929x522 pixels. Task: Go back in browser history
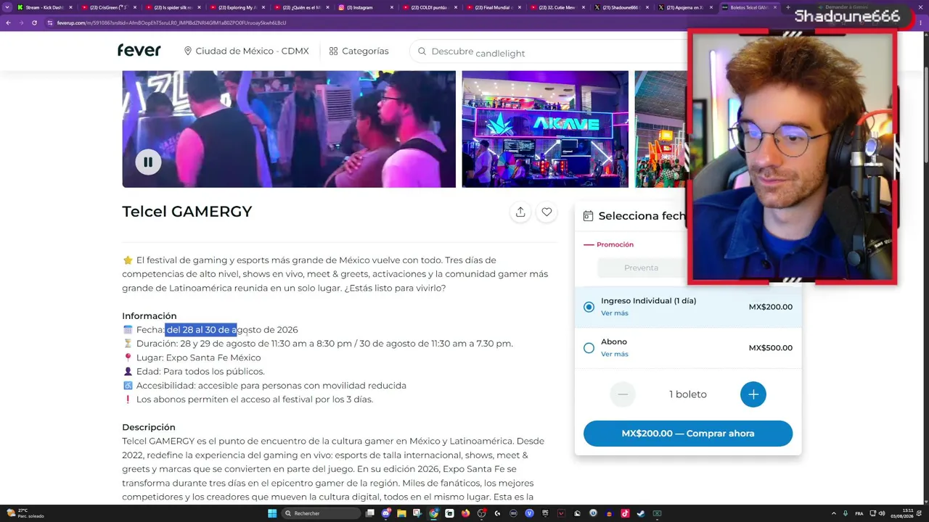tap(8, 22)
